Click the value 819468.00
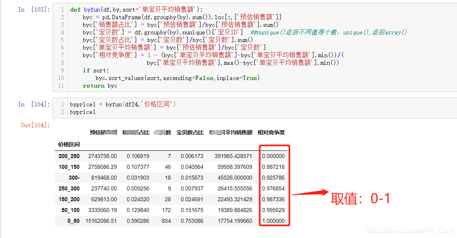The width and height of the screenshot is (457, 238). tap(104, 178)
